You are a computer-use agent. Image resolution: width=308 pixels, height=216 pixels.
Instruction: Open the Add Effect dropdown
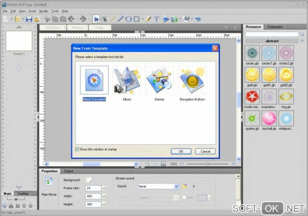tap(53, 27)
